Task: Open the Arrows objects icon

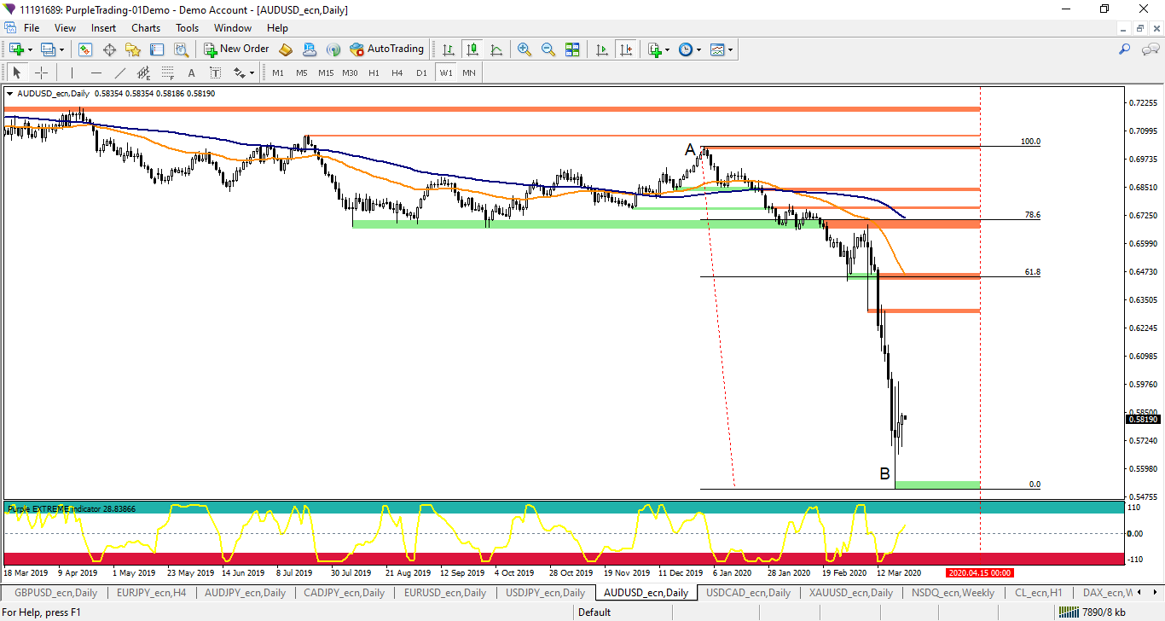Action: click(240, 73)
